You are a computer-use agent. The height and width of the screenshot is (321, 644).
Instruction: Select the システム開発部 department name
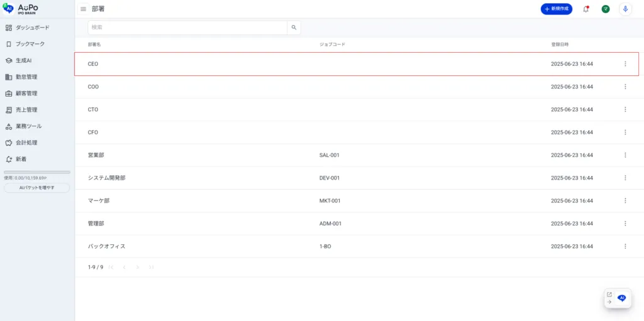click(106, 178)
